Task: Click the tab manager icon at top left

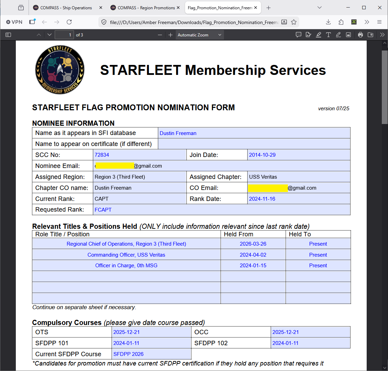Action: coord(21,8)
